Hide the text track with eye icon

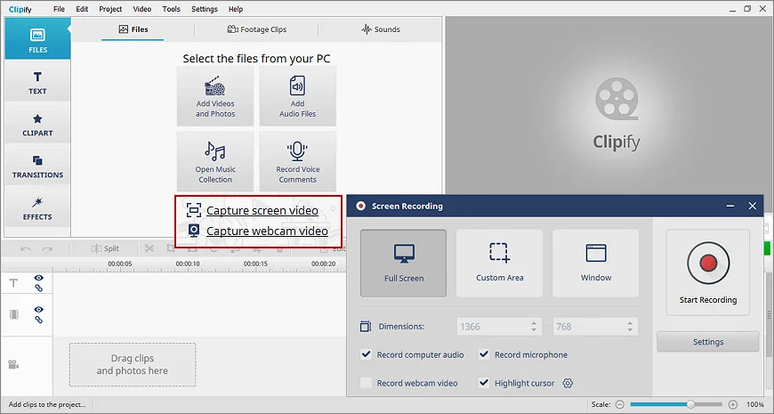point(38,278)
